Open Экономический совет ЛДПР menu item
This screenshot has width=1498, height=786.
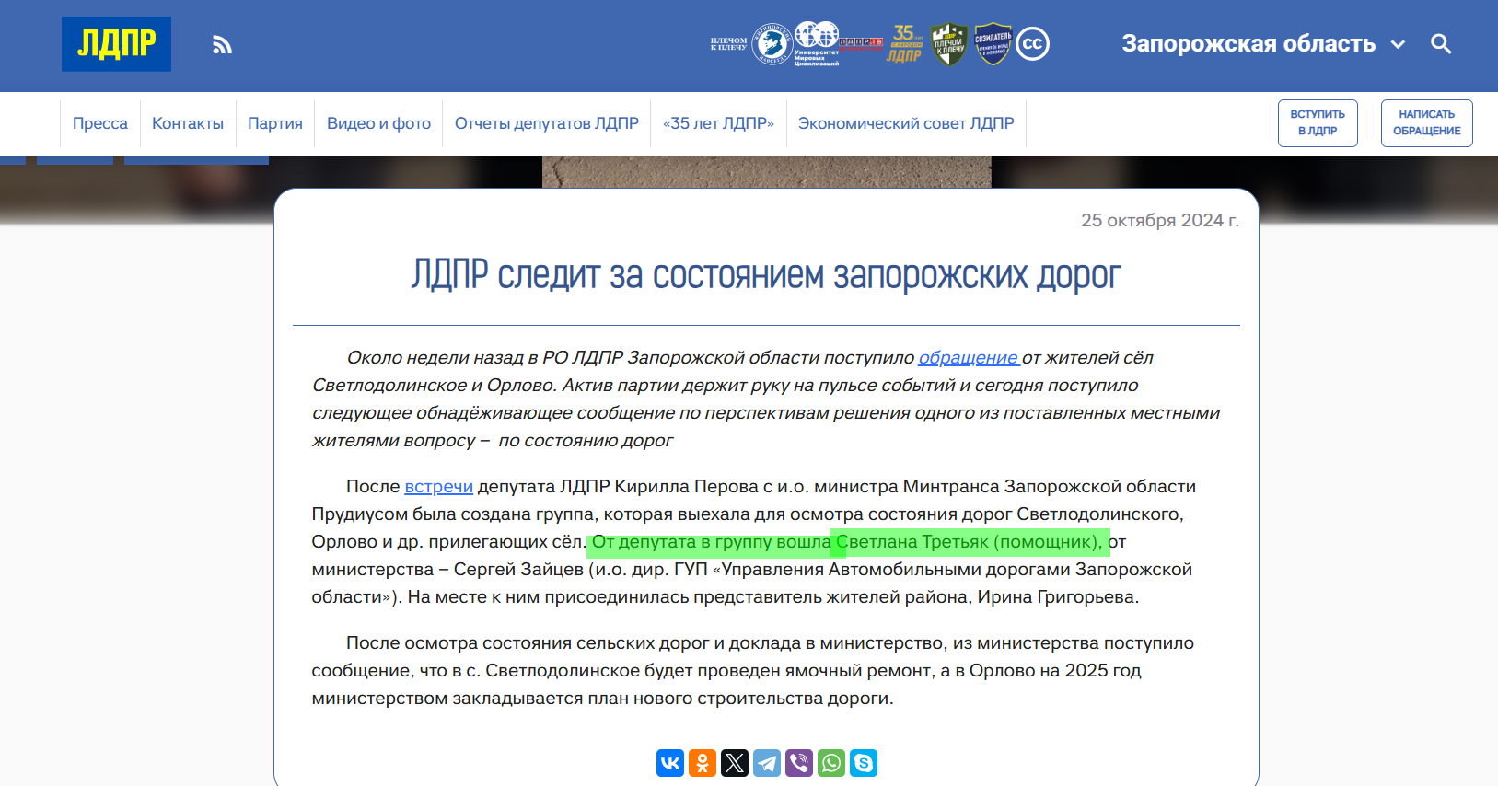click(x=906, y=123)
